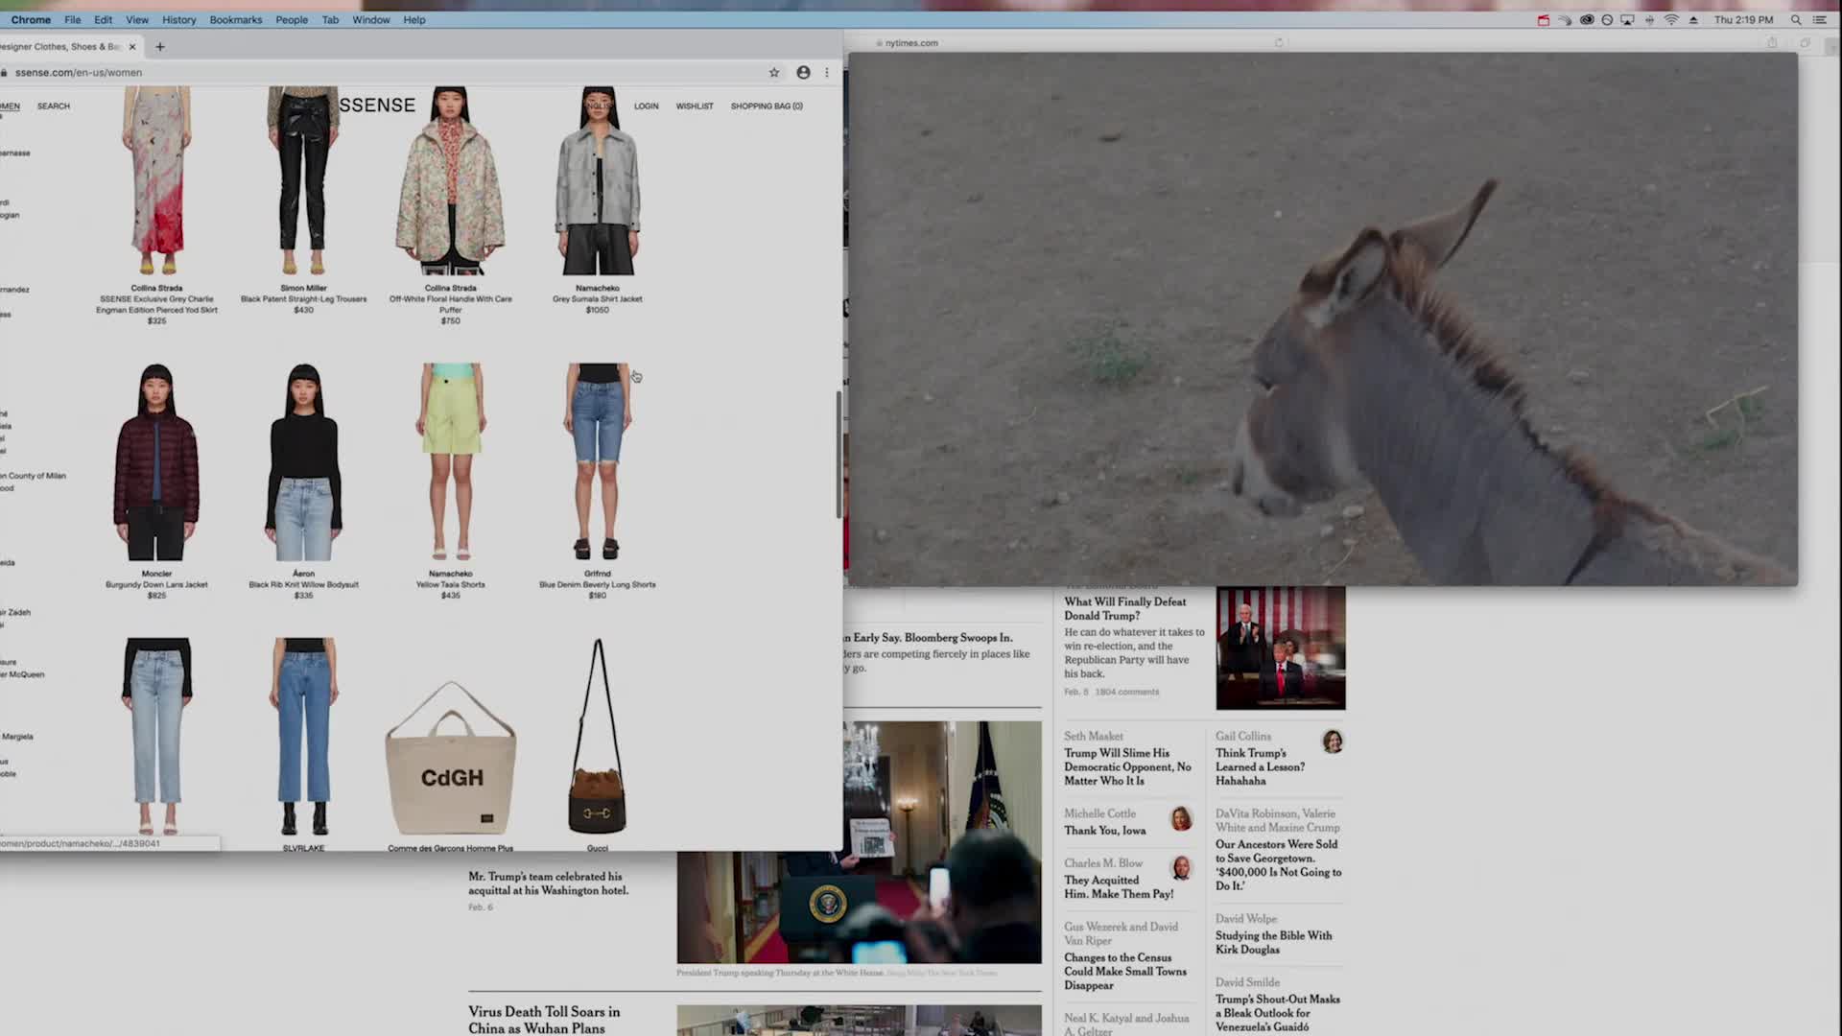This screenshot has width=1842, height=1036.
Task: Open a new tab with plus button
Action: click(160, 47)
